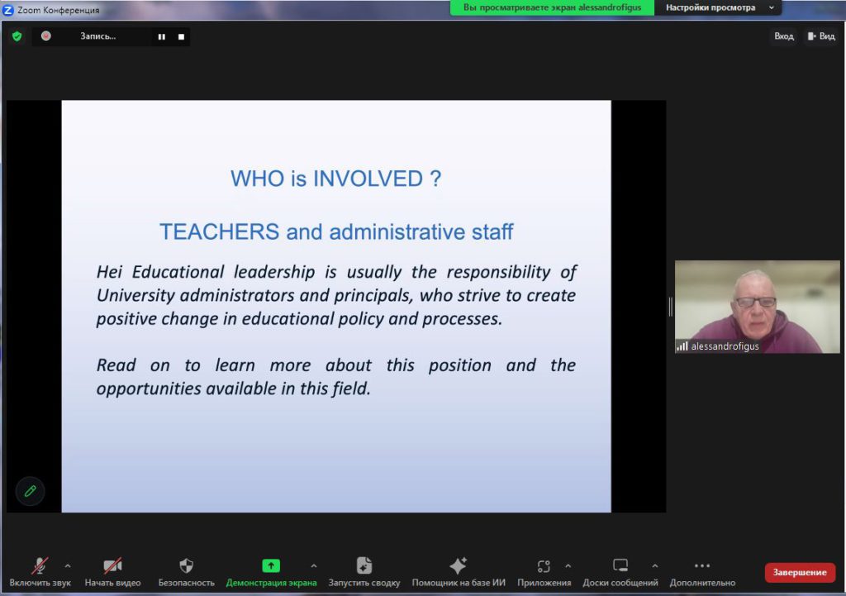Pause the recording
This screenshot has height=596, width=846.
[162, 36]
